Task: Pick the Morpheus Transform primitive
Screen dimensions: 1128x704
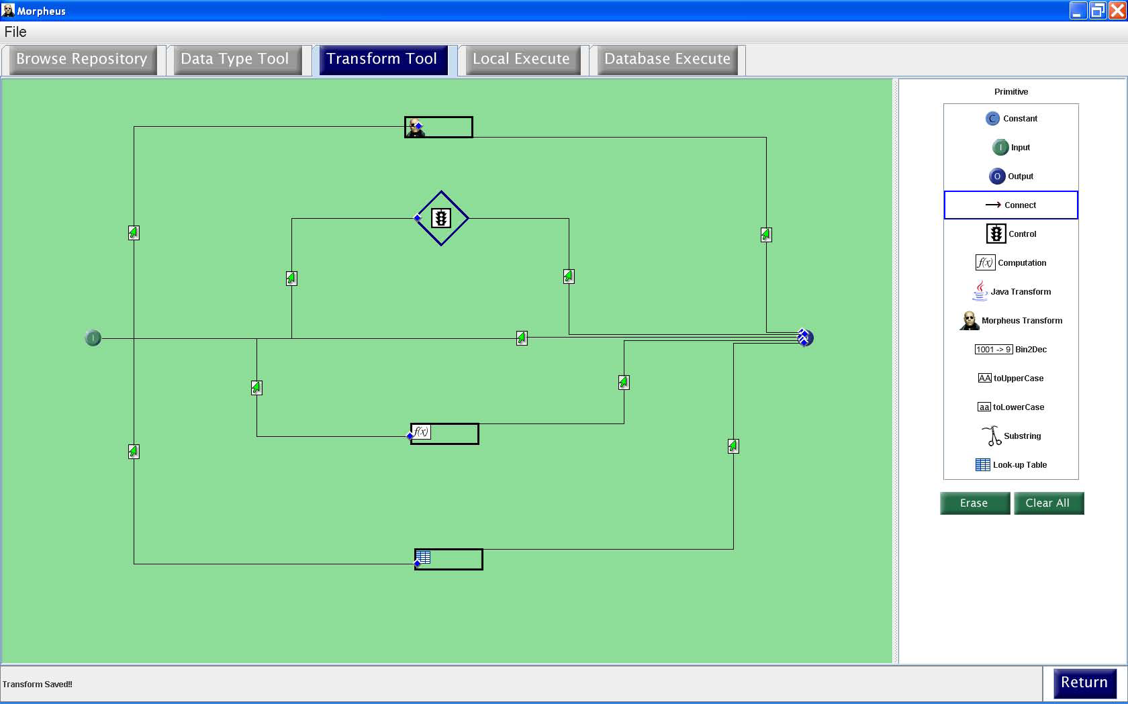Action: tap(1011, 321)
